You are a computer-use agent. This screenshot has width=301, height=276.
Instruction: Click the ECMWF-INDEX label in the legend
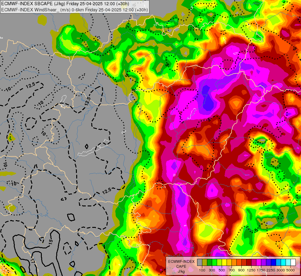tap(181, 262)
